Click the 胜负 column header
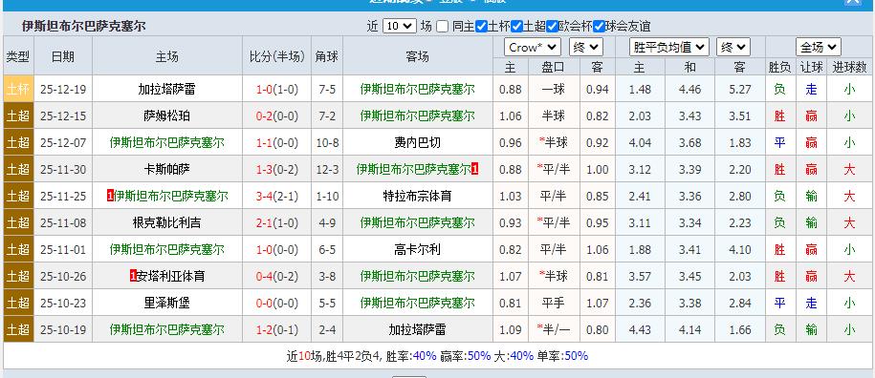 [x=779, y=67]
